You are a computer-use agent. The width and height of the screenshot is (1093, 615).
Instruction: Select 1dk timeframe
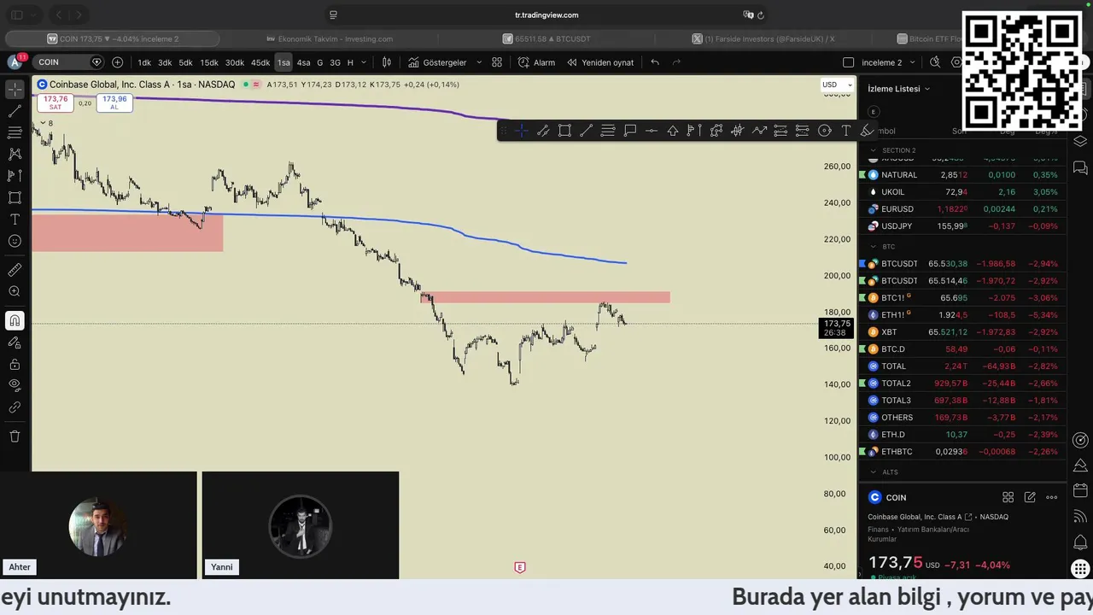pyautogui.click(x=144, y=62)
